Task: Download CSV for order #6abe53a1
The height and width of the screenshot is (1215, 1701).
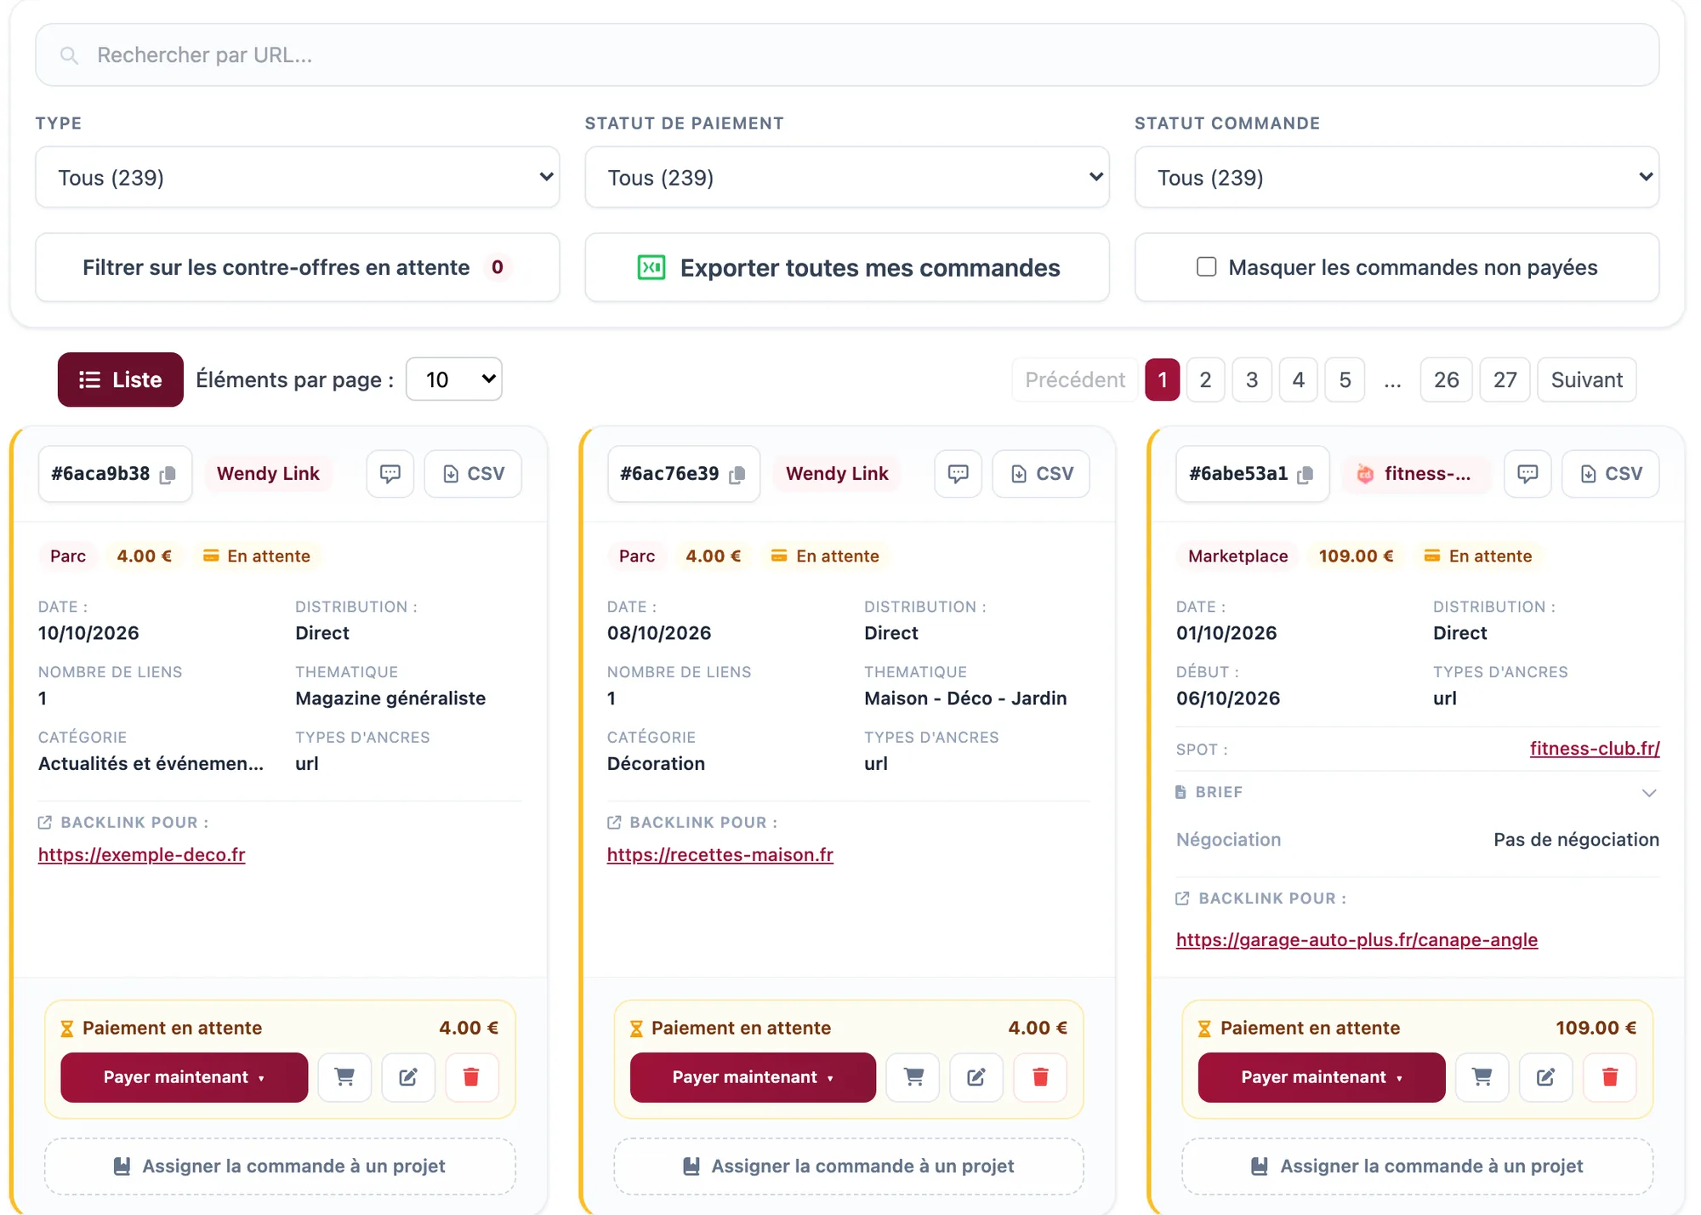Action: 1611,474
